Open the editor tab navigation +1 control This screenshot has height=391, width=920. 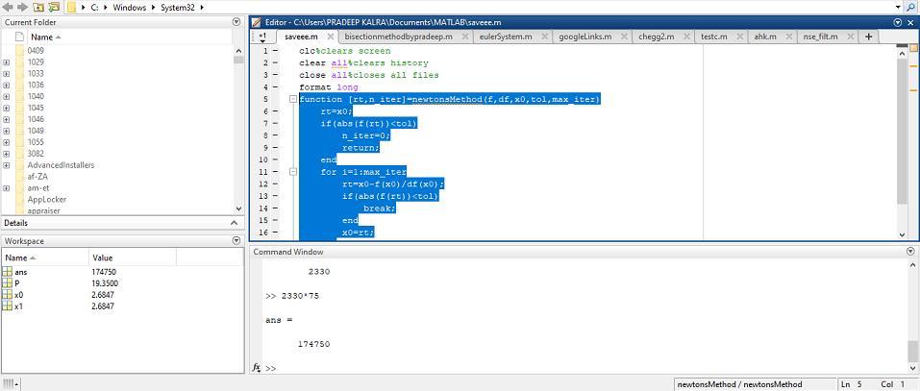pos(262,37)
